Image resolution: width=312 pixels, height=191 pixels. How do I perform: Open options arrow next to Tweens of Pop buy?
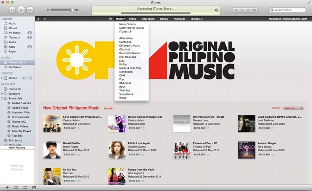click(x=208, y=154)
